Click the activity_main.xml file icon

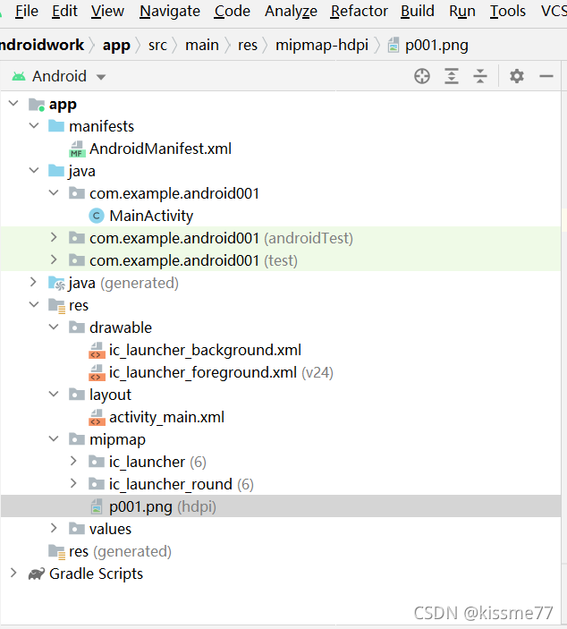[x=97, y=417]
